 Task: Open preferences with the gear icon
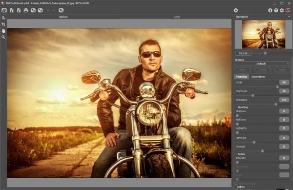[282, 10]
